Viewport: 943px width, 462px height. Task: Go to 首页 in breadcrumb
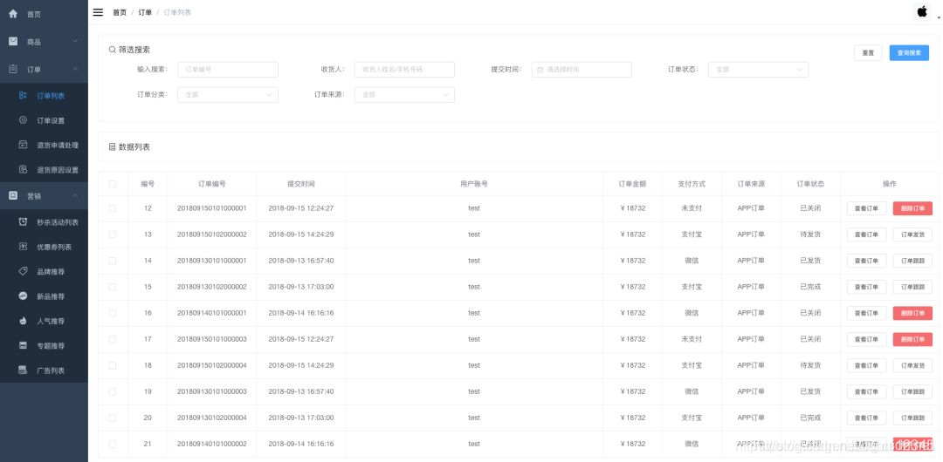120,12
